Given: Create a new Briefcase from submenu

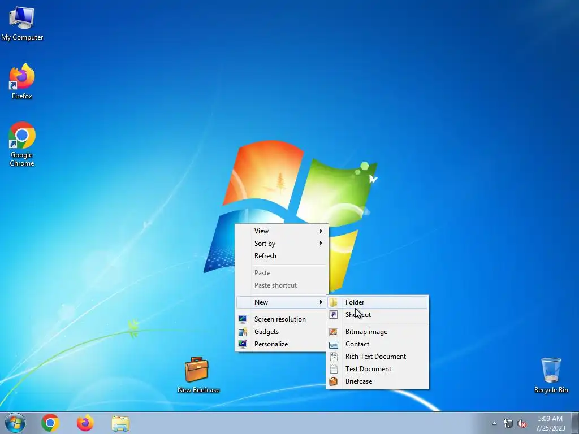Looking at the screenshot, I should [377, 381].
